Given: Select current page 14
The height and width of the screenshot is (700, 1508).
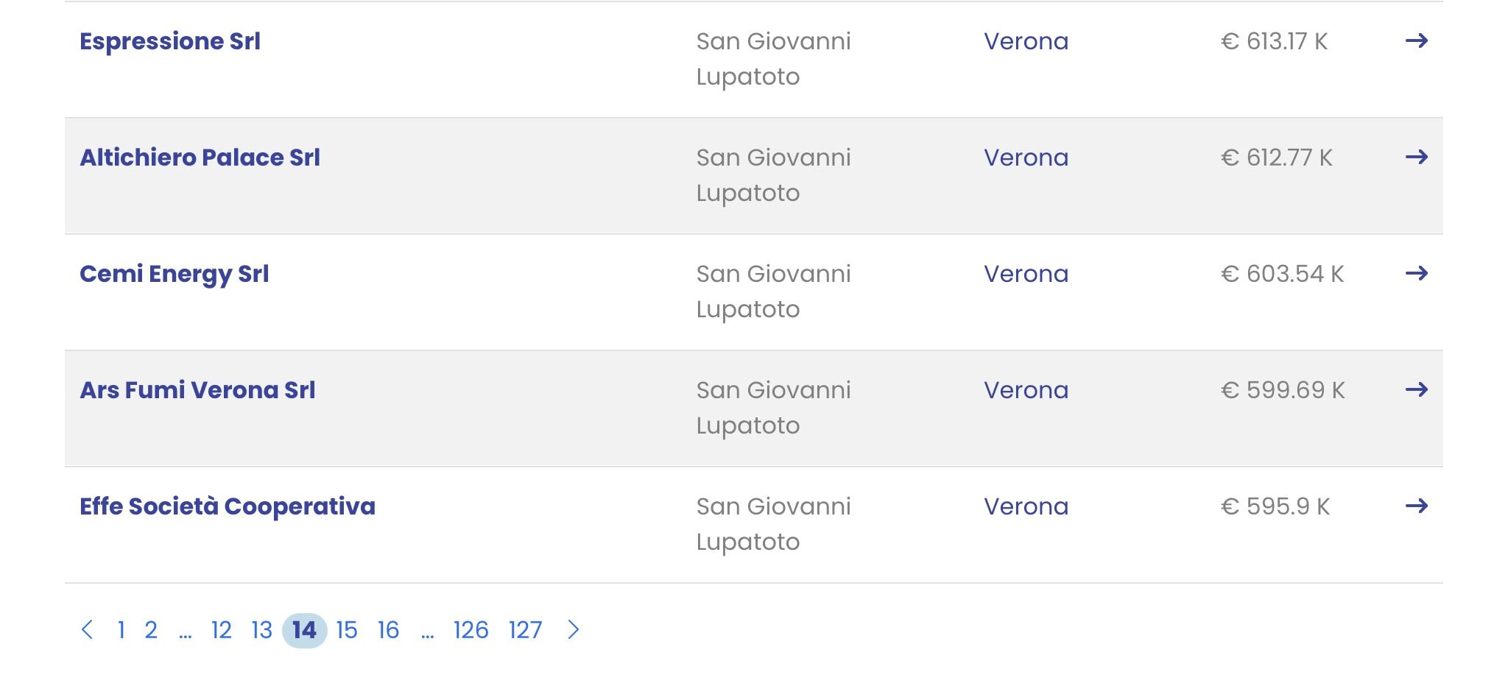Looking at the screenshot, I should pyautogui.click(x=304, y=630).
